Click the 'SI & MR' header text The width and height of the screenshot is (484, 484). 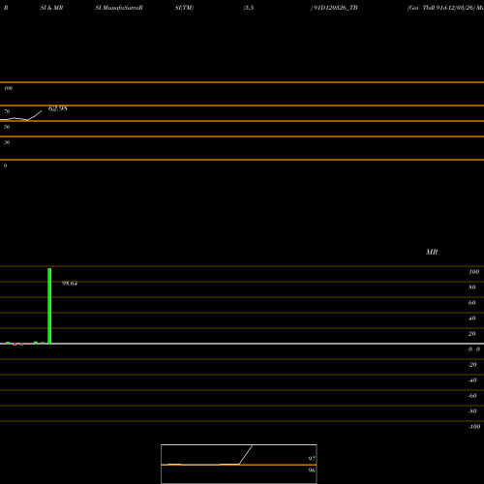(x=51, y=8)
